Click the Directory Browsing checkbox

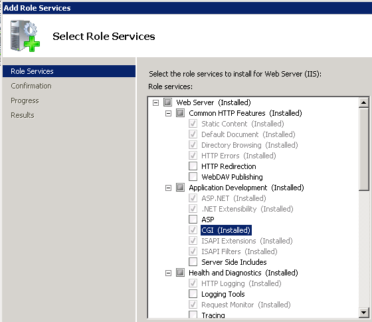click(193, 145)
